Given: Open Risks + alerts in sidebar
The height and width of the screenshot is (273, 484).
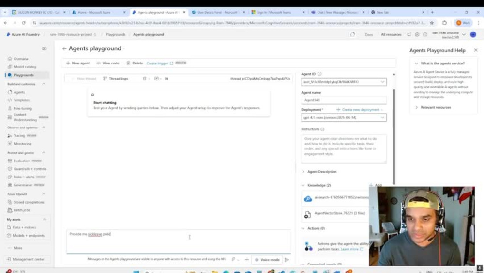Looking at the screenshot, I should [24, 177].
